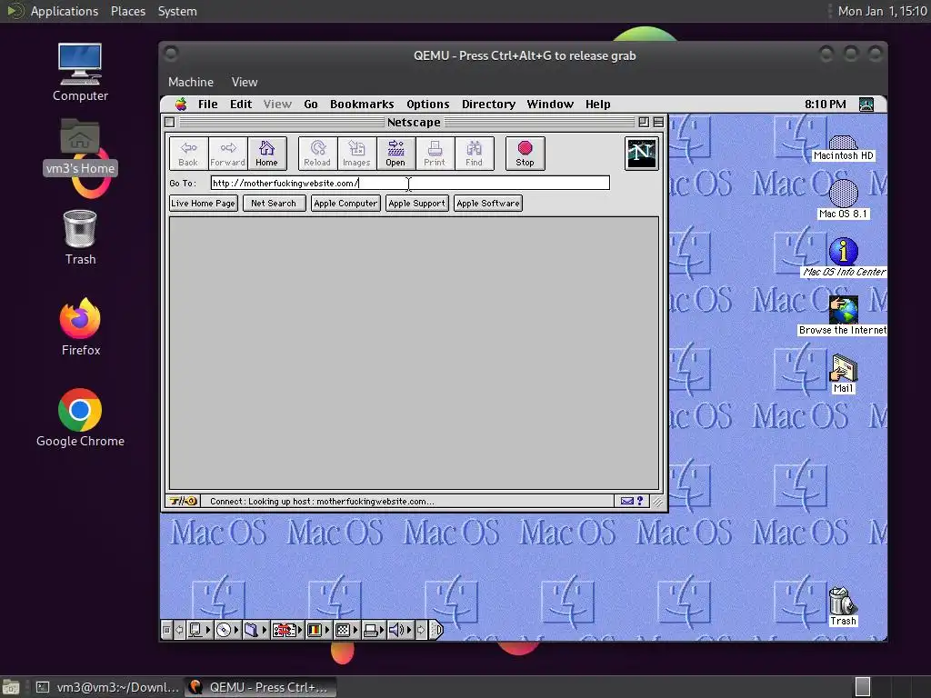
Task: Open the Sound volume Control Strip module
Action: pyautogui.click(x=400, y=630)
